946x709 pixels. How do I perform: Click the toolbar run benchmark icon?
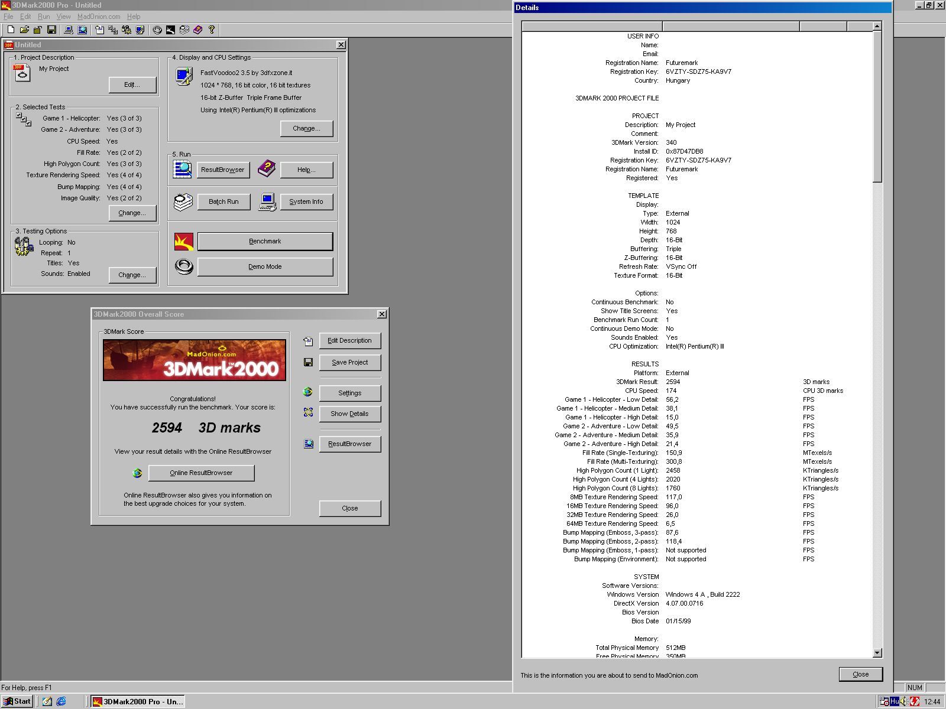[x=170, y=30]
